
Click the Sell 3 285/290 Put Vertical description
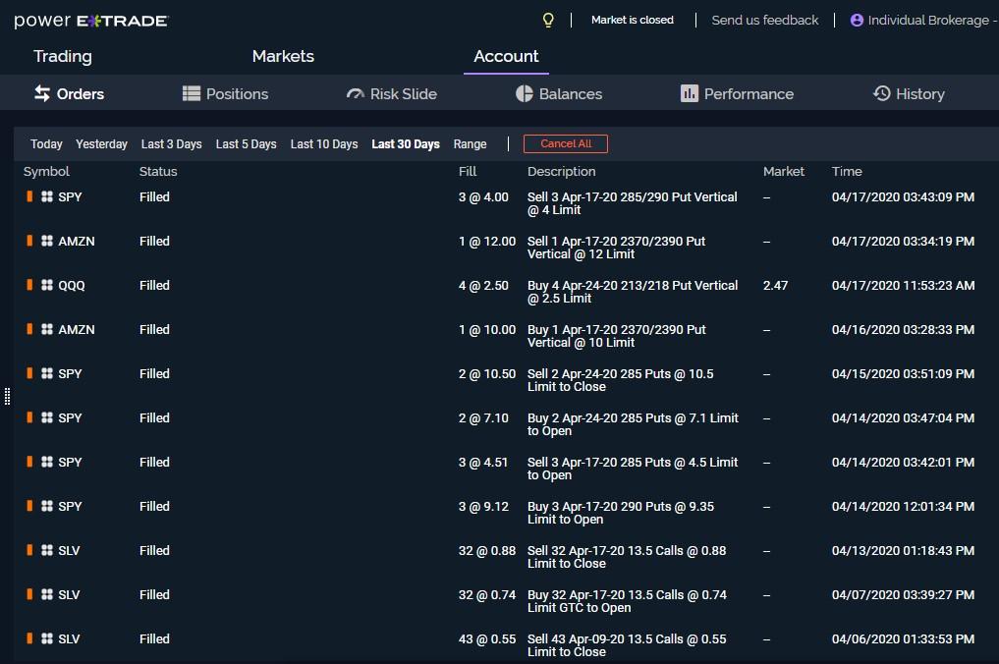632,203
